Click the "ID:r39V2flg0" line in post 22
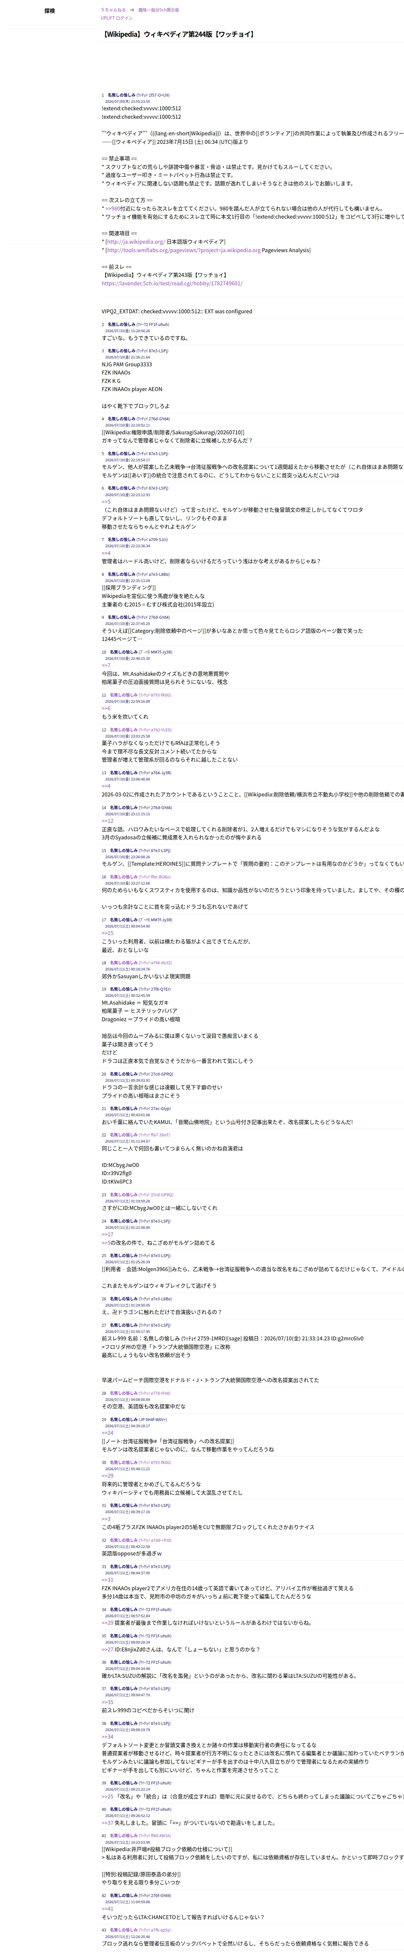Image resolution: width=404 pixels, height=1952 pixels. pos(117,1174)
